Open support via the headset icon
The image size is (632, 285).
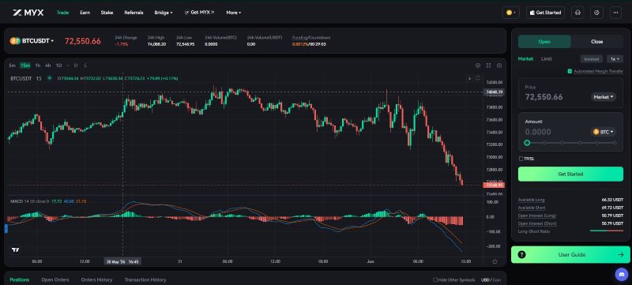pyautogui.click(x=578, y=13)
